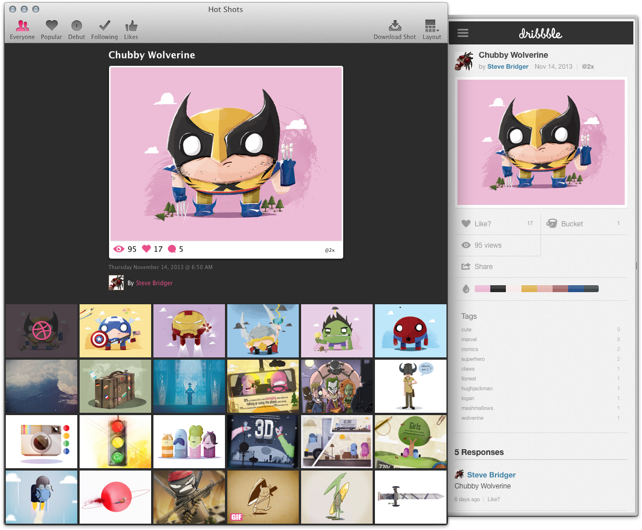Image resolution: width=642 pixels, height=530 pixels.
Task: Like the shot using the 'Like?' heart button
Action: coord(497,224)
